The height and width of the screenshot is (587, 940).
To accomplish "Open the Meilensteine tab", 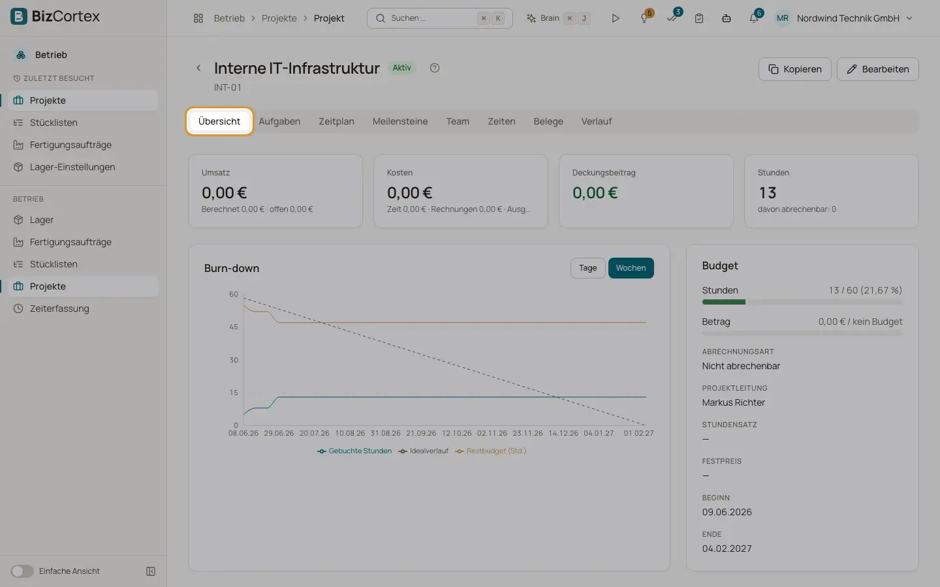I will [400, 121].
